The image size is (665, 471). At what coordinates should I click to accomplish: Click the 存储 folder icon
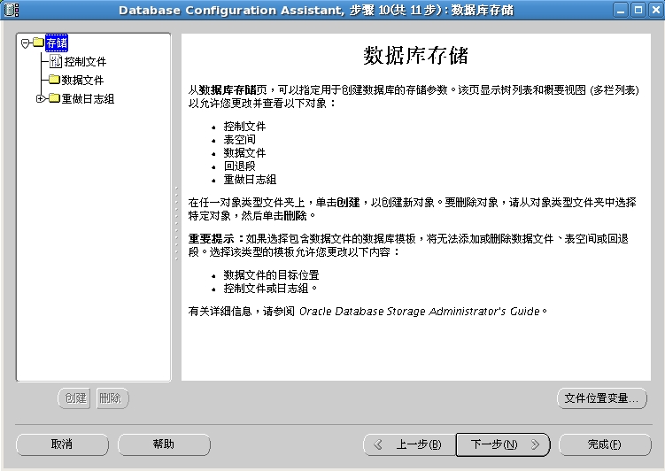[39, 42]
